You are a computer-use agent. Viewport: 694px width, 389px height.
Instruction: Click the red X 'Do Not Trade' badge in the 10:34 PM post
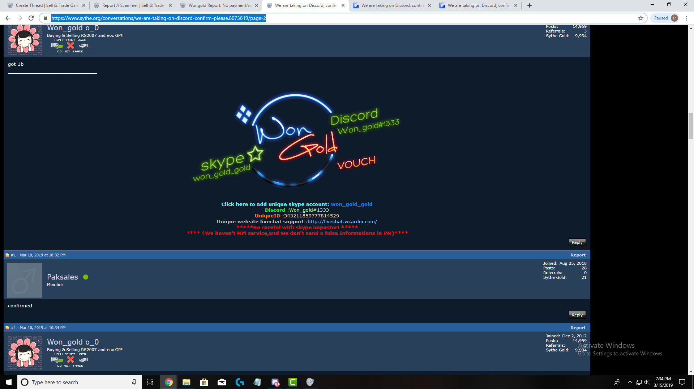click(x=70, y=359)
